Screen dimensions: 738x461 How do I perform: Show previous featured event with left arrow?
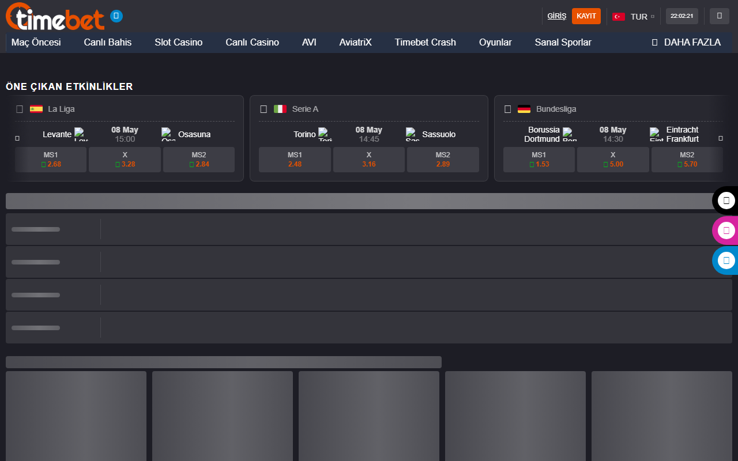pyautogui.click(x=17, y=138)
